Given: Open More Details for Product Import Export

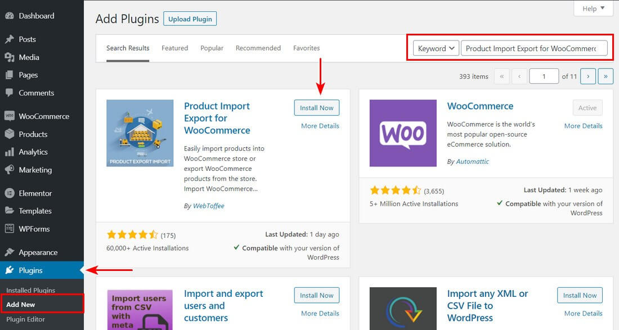Looking at the screenshot, I should pos(320,126).
